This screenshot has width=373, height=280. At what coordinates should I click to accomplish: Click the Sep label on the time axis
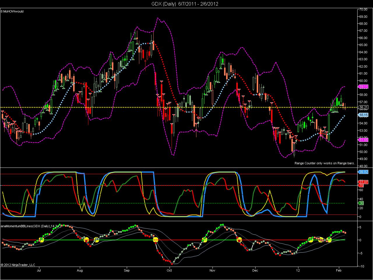126,270
